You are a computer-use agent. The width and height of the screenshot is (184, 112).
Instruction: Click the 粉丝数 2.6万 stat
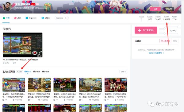click(x=150, y=18)
